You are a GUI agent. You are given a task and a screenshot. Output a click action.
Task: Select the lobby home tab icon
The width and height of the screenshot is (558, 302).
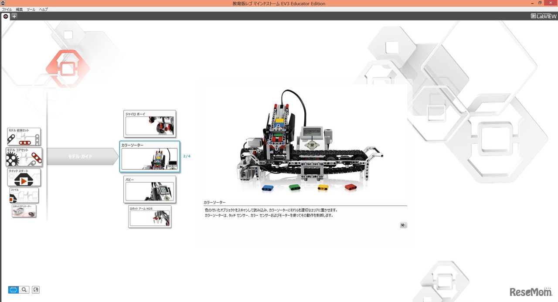[x=5, y=16]
